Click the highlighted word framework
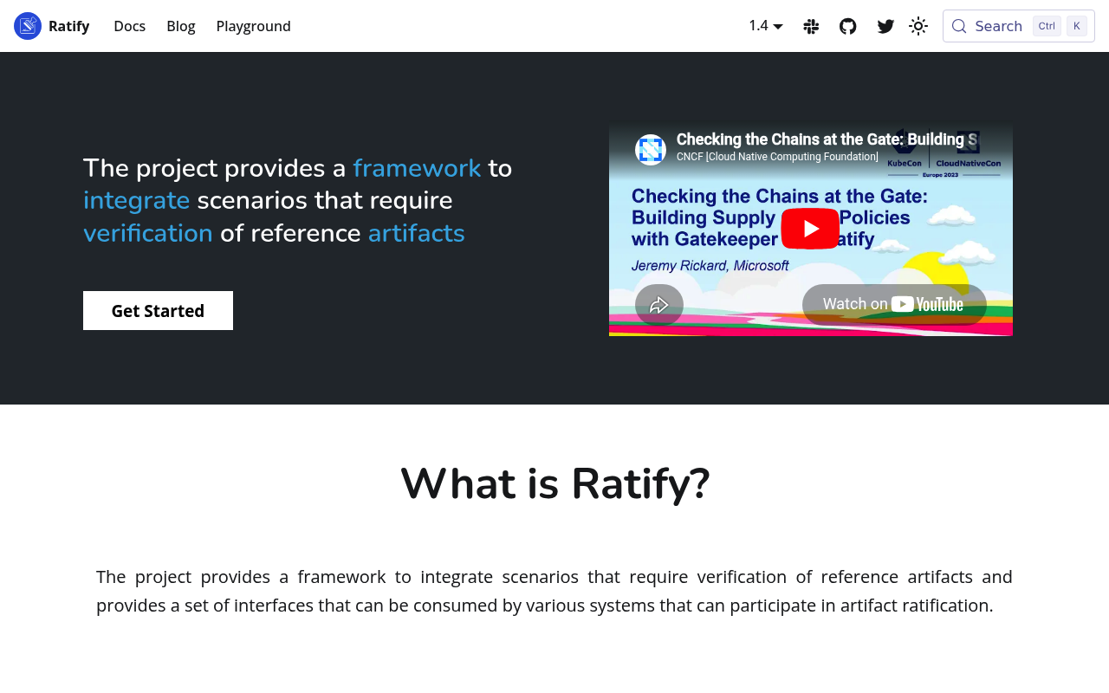Image resolution: width=1109 pixels, height=693 pixels. [x=417, y=168]
